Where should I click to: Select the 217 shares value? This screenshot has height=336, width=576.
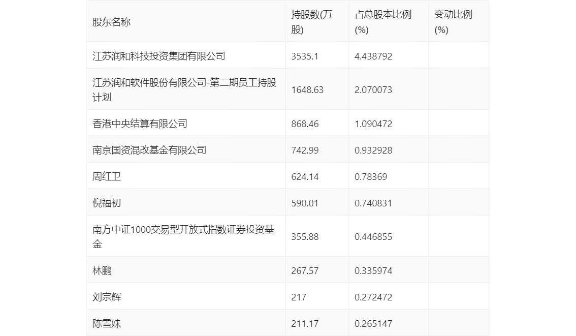[x=298, y=297]
